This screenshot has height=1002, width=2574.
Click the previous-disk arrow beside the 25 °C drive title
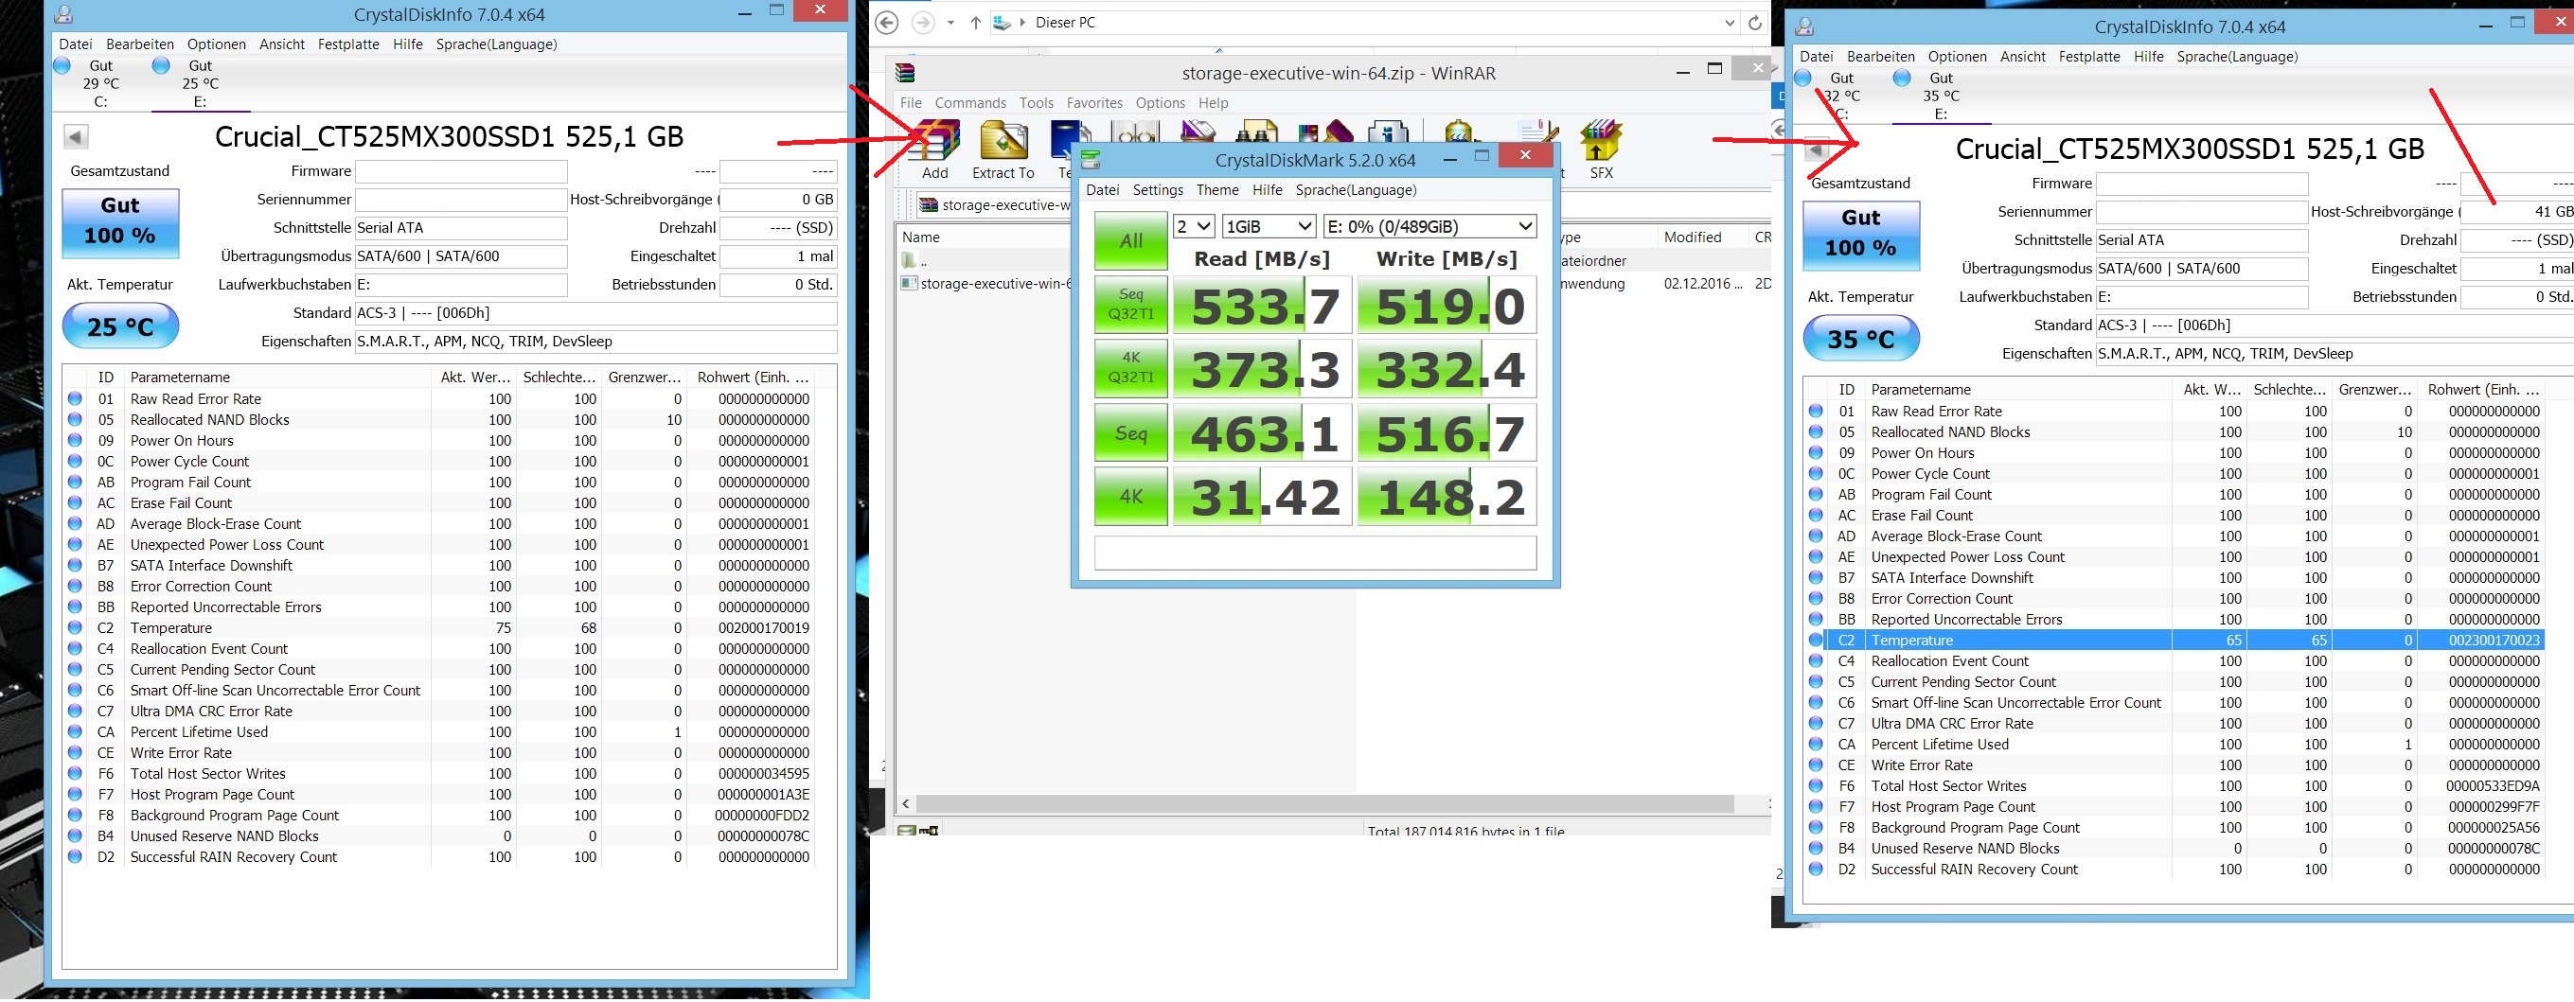pyautogui.click(x=76, y=137)
